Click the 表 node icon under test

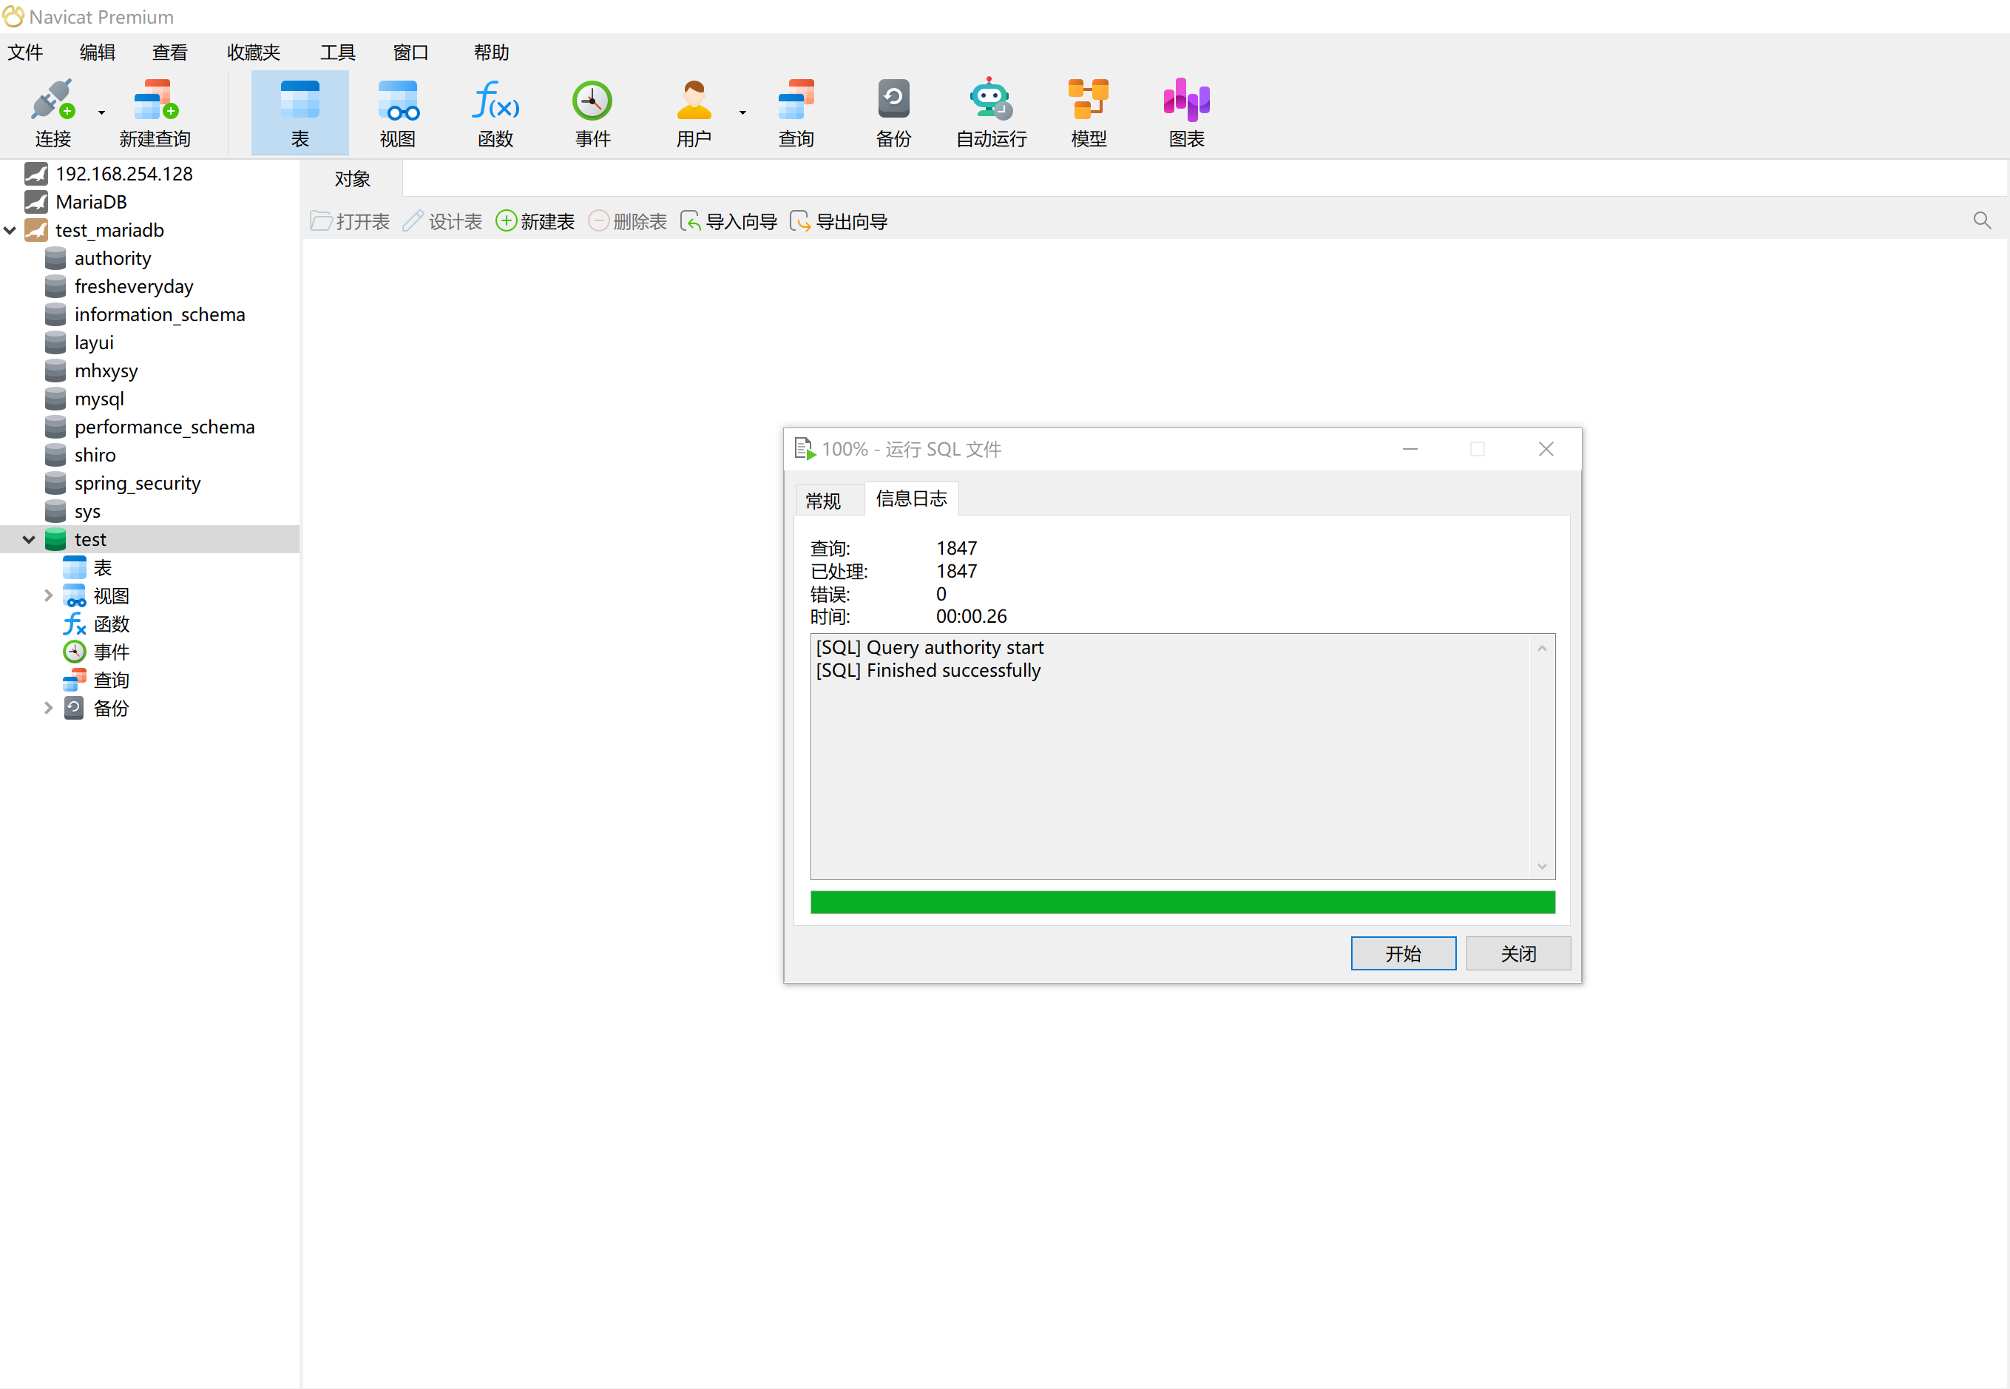pyautogui.click(x=75, y=567)
